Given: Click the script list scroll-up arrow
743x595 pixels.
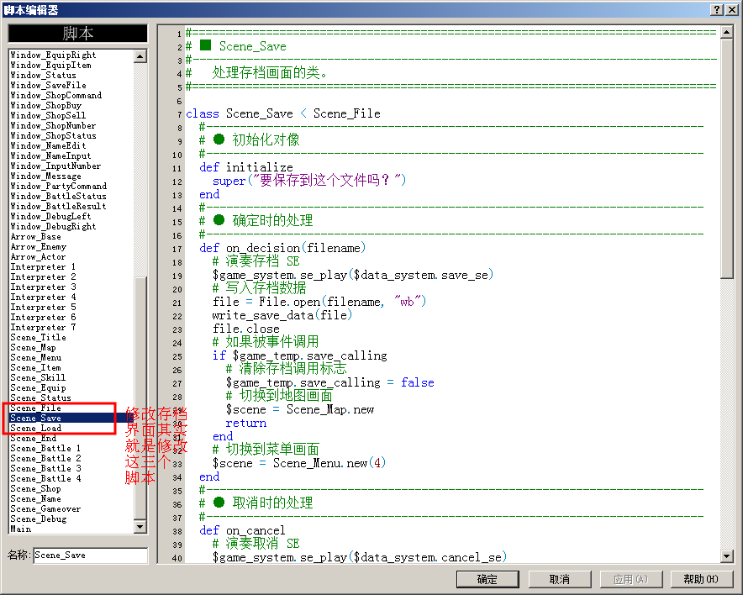Looking at the screenshot, I should 140,56.
